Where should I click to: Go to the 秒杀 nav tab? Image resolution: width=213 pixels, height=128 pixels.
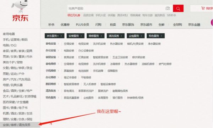tap(51, 24)
